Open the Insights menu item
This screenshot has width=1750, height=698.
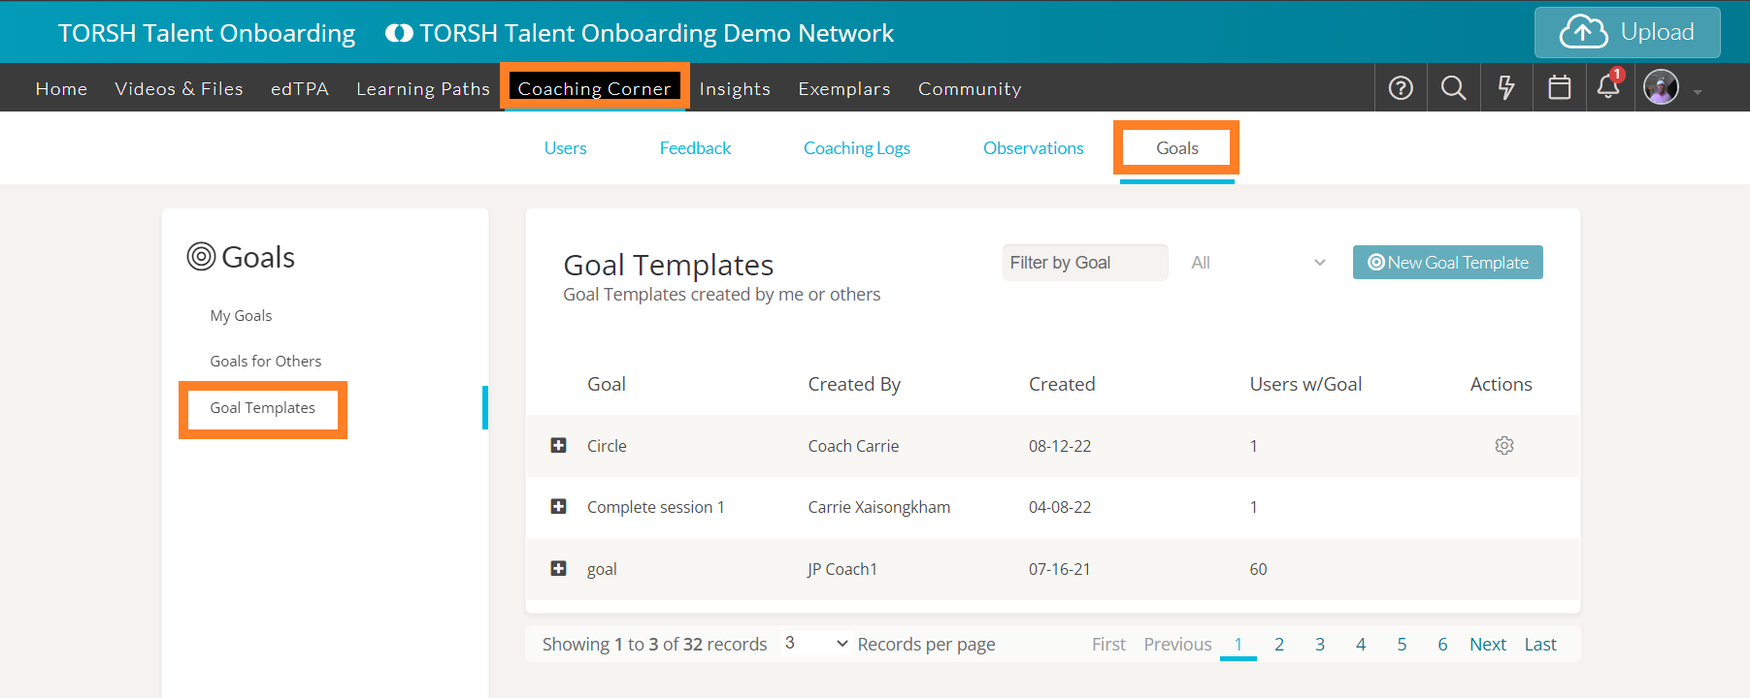[735, 89]
